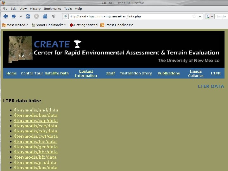Follow the /lter/modis/hbr/data link
The image size is (228, 171).
pyautogui.click(x=35, y=152)
